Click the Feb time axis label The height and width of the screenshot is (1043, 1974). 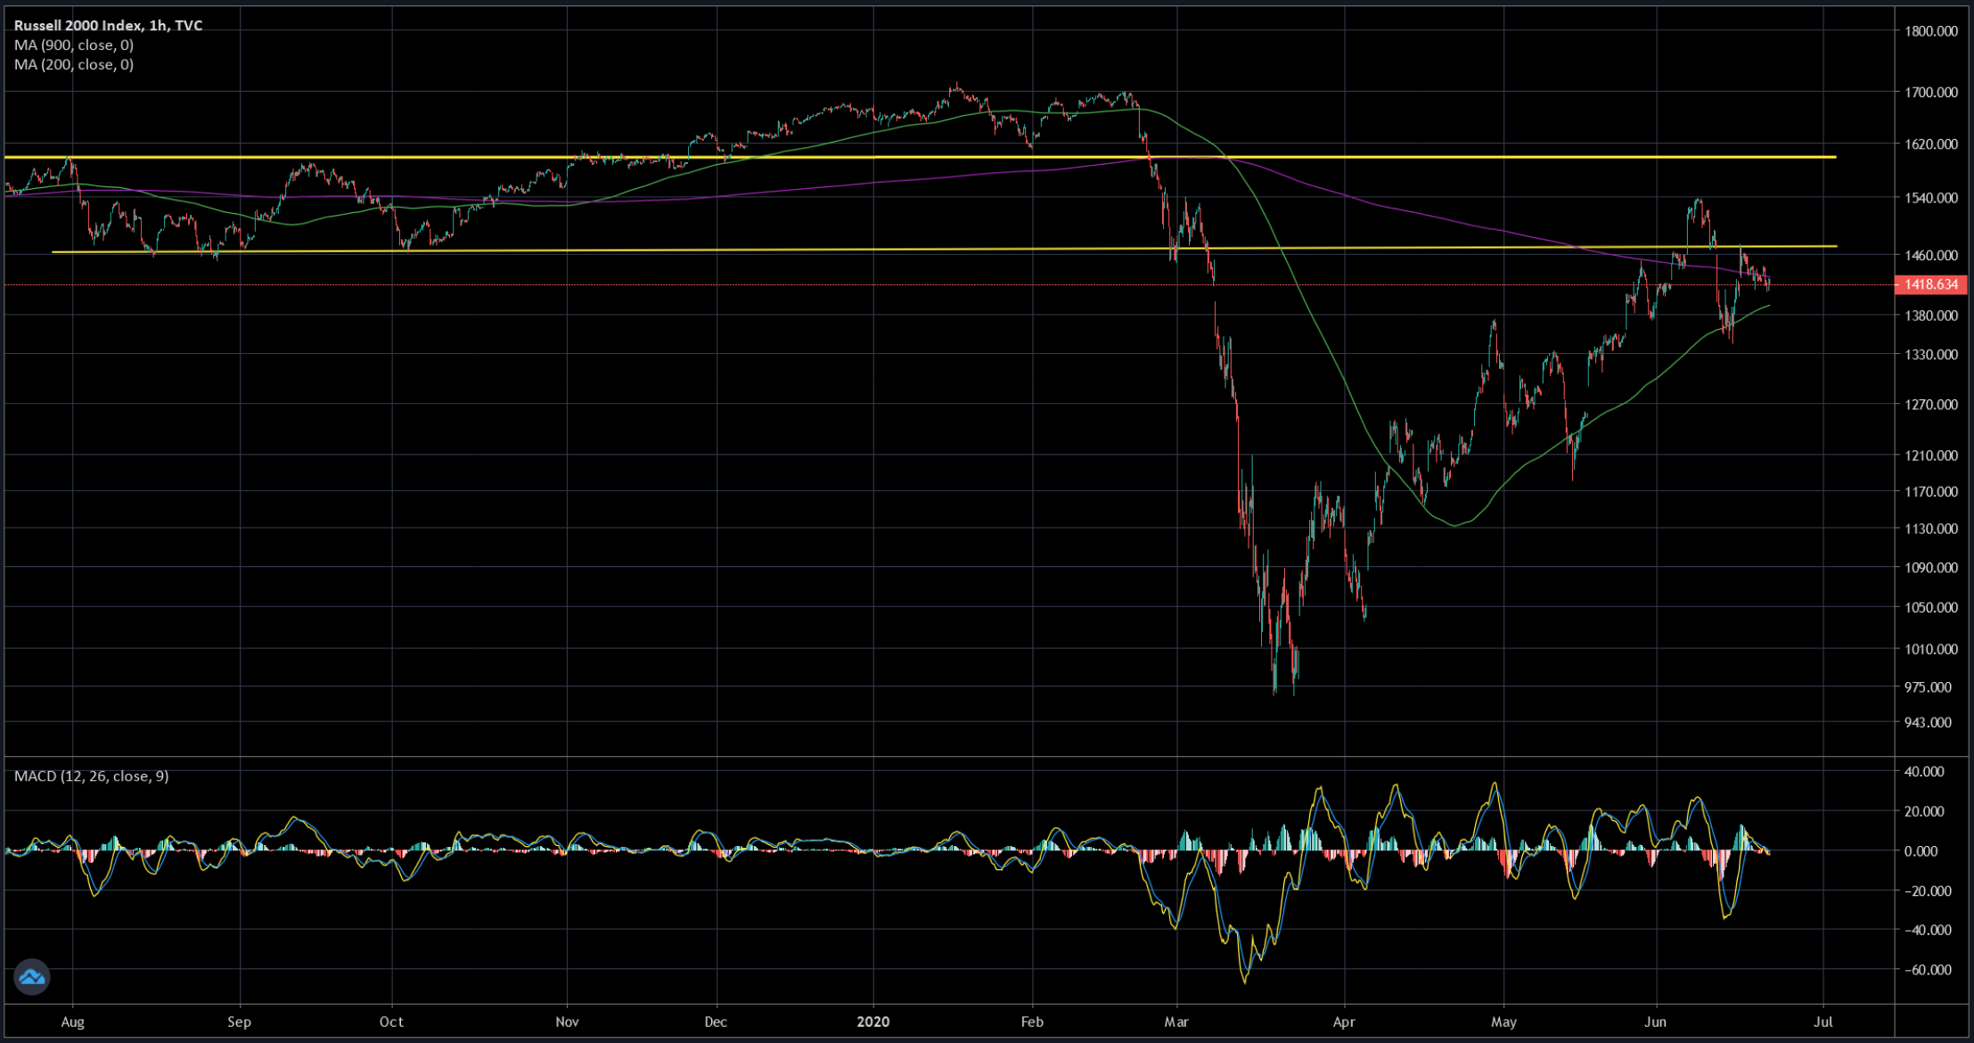coord(1032,1022)
